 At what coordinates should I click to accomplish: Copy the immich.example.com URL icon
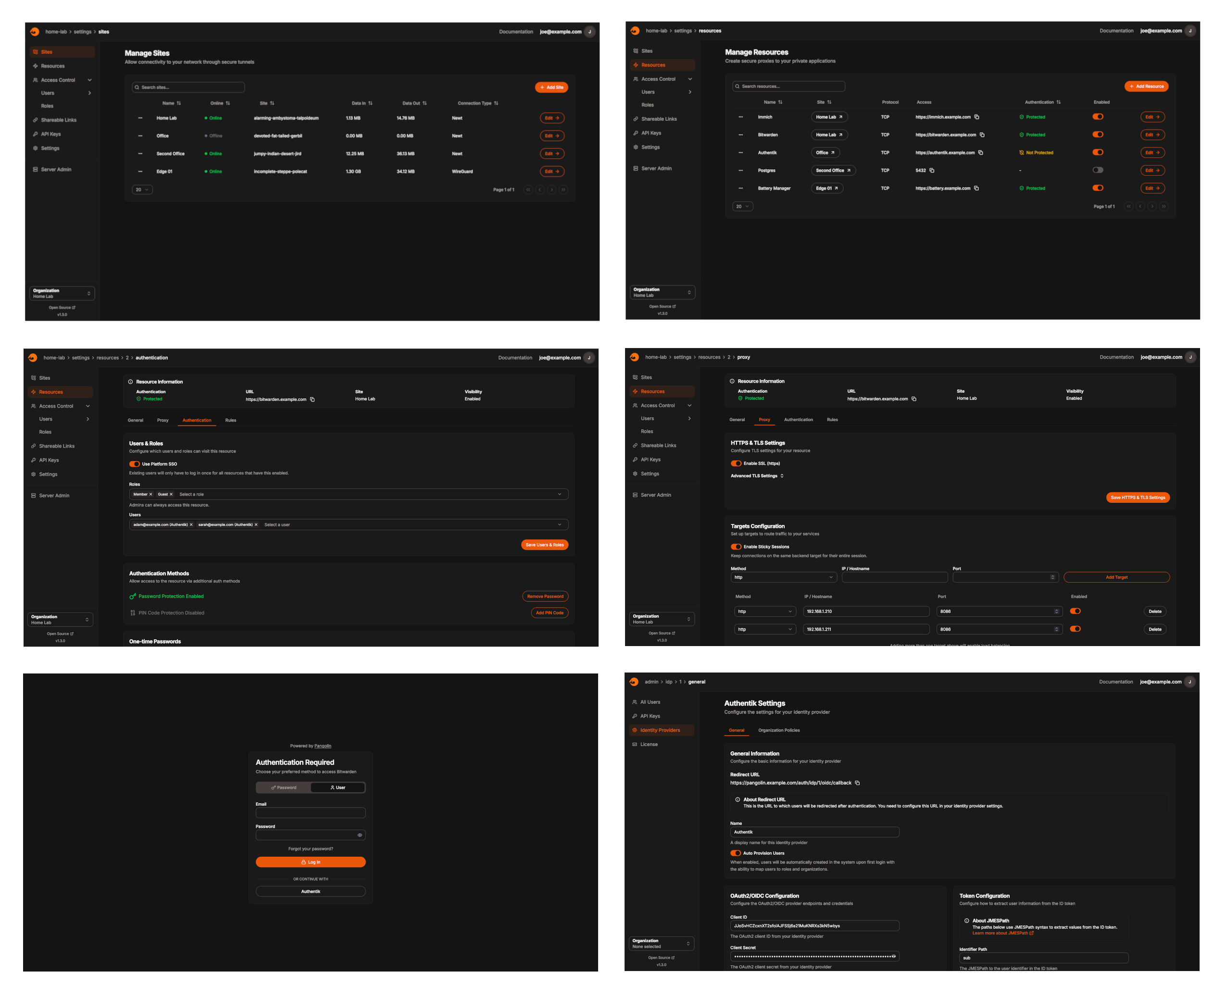pos(977,117)
